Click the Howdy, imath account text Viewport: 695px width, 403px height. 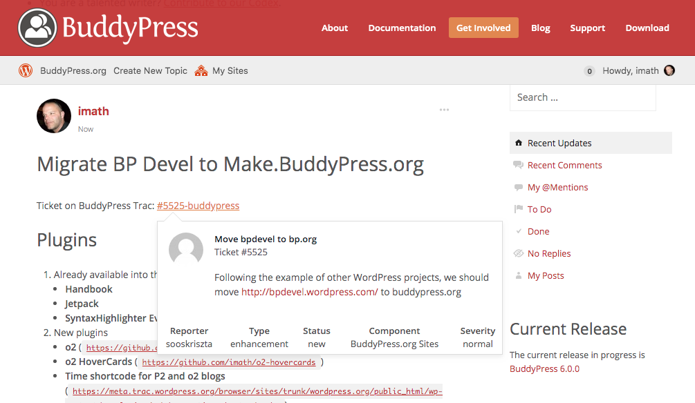click(x=630, y=71)
